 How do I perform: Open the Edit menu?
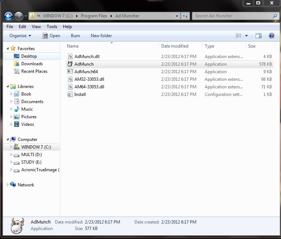point(22,27)
